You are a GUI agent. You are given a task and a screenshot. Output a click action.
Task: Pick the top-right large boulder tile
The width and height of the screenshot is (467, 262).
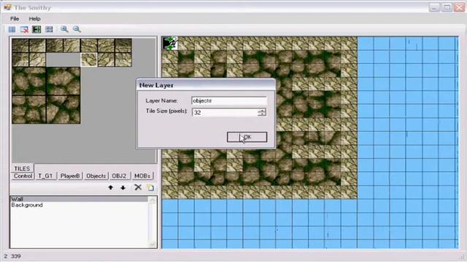(x=63, y=82)
